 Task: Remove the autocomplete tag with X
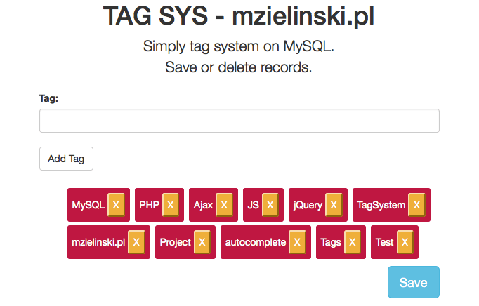pos(297,242)
